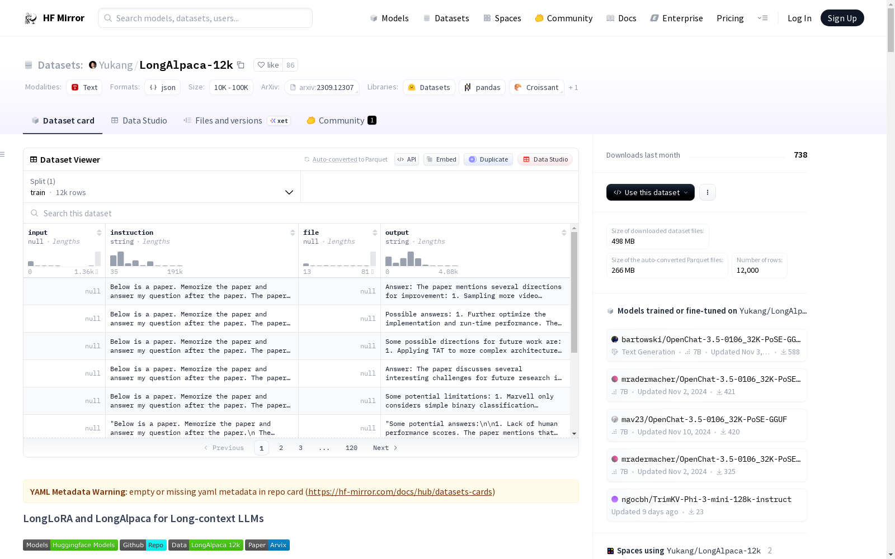Screen dimensions: 895x559
Task: Open the Dataset card tab
Action: 63,121
